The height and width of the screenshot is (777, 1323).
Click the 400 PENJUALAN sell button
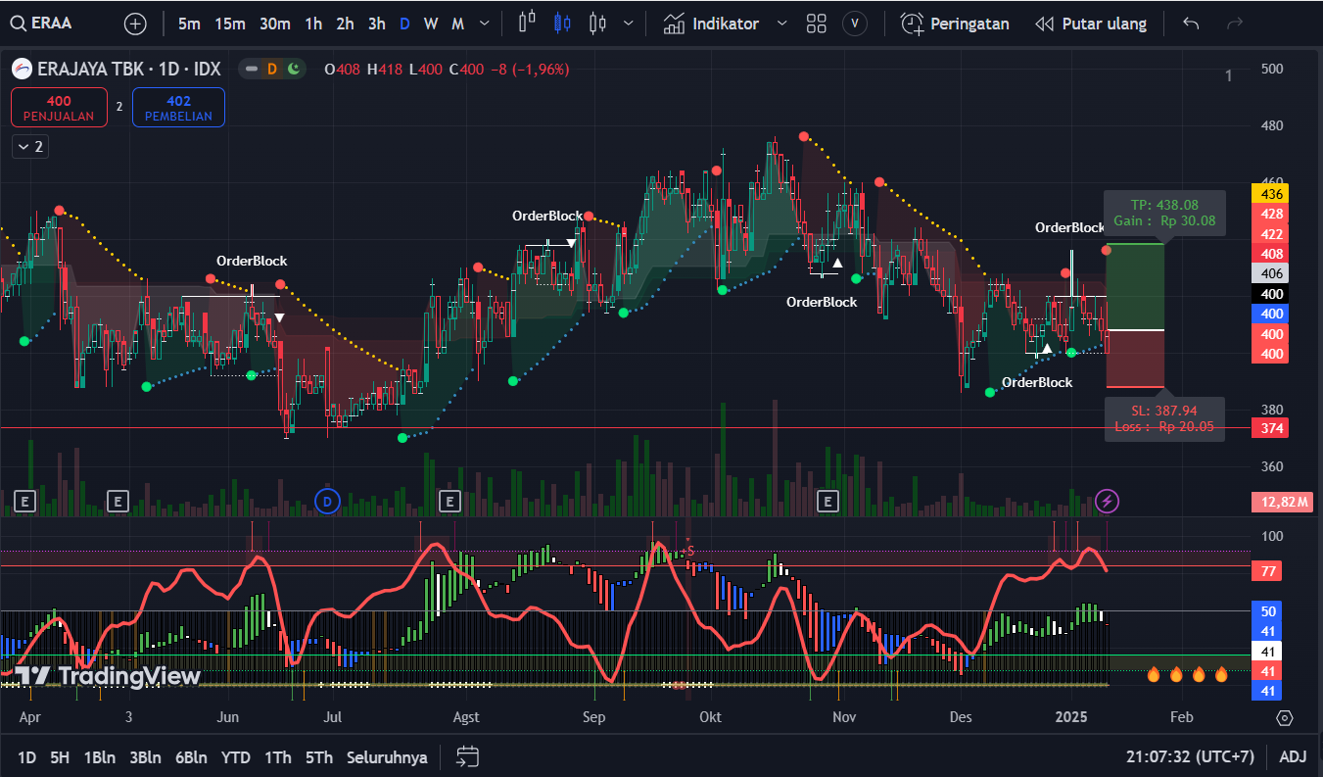[x=59, y=107]
